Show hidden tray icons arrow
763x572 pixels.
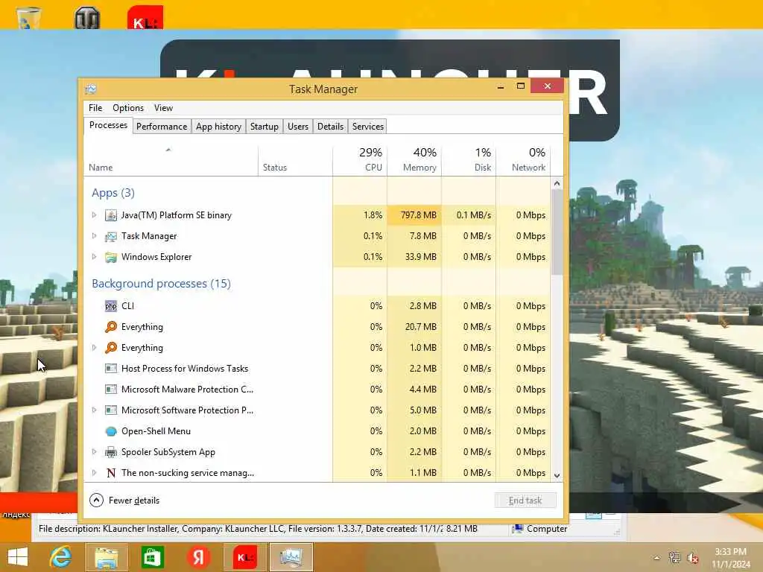pos(657,558)
